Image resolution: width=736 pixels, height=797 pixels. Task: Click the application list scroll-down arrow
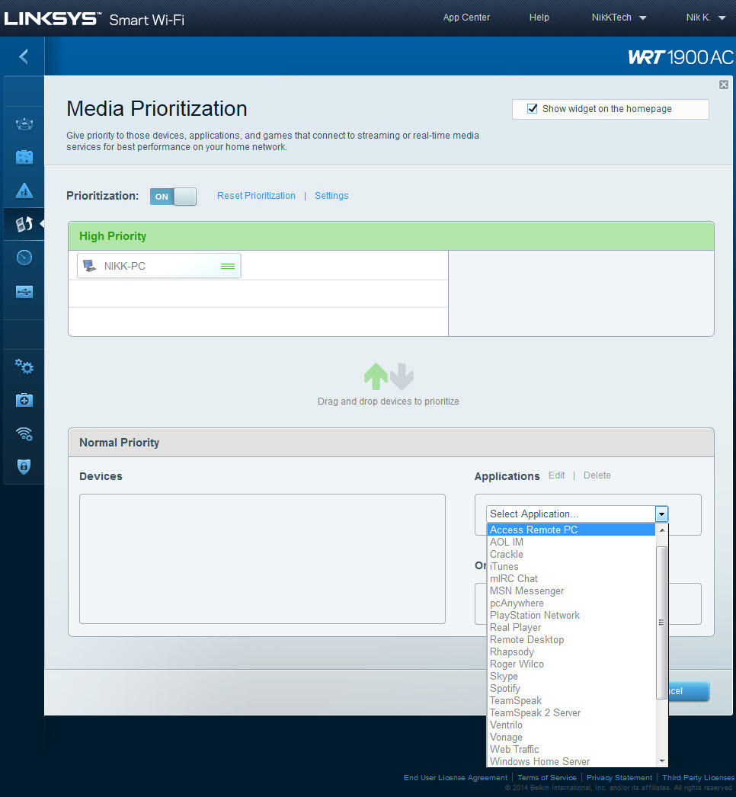(x=661, y=761)
